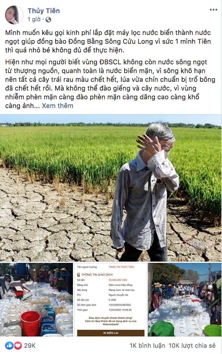Open the Thủy Tiên profile name link

click(44, 11)
